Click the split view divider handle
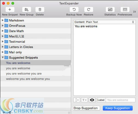Viewport: 138px width, 114px height. click(x=69, y=113)
